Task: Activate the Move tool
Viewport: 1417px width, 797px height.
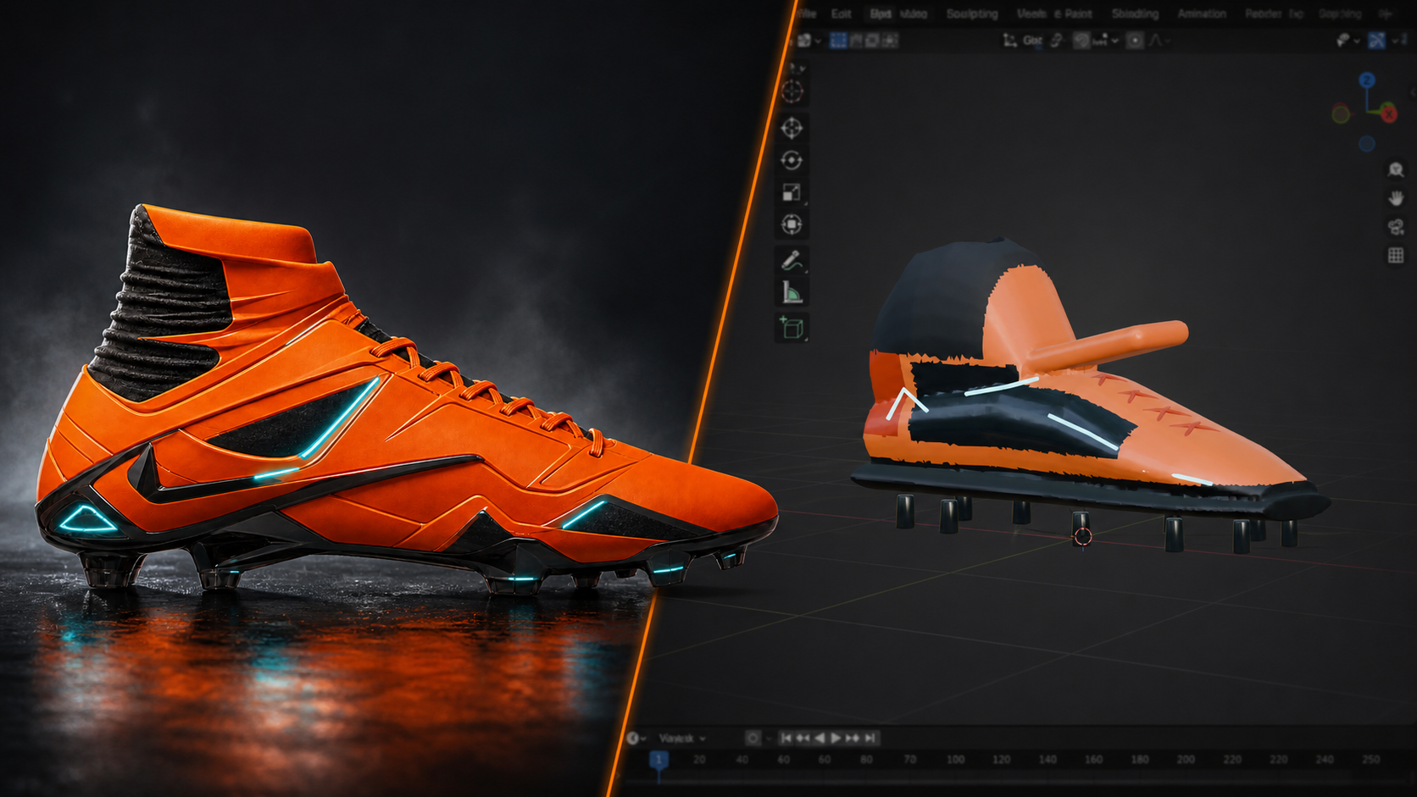Action: click(792, 128)
